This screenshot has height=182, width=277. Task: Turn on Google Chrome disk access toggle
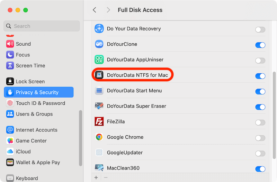point(260,138)
